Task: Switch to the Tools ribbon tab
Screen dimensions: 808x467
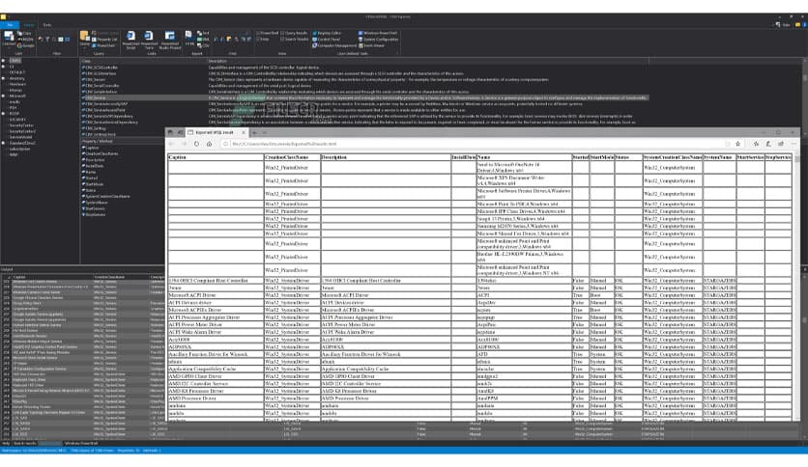Action: click(47, 25)
